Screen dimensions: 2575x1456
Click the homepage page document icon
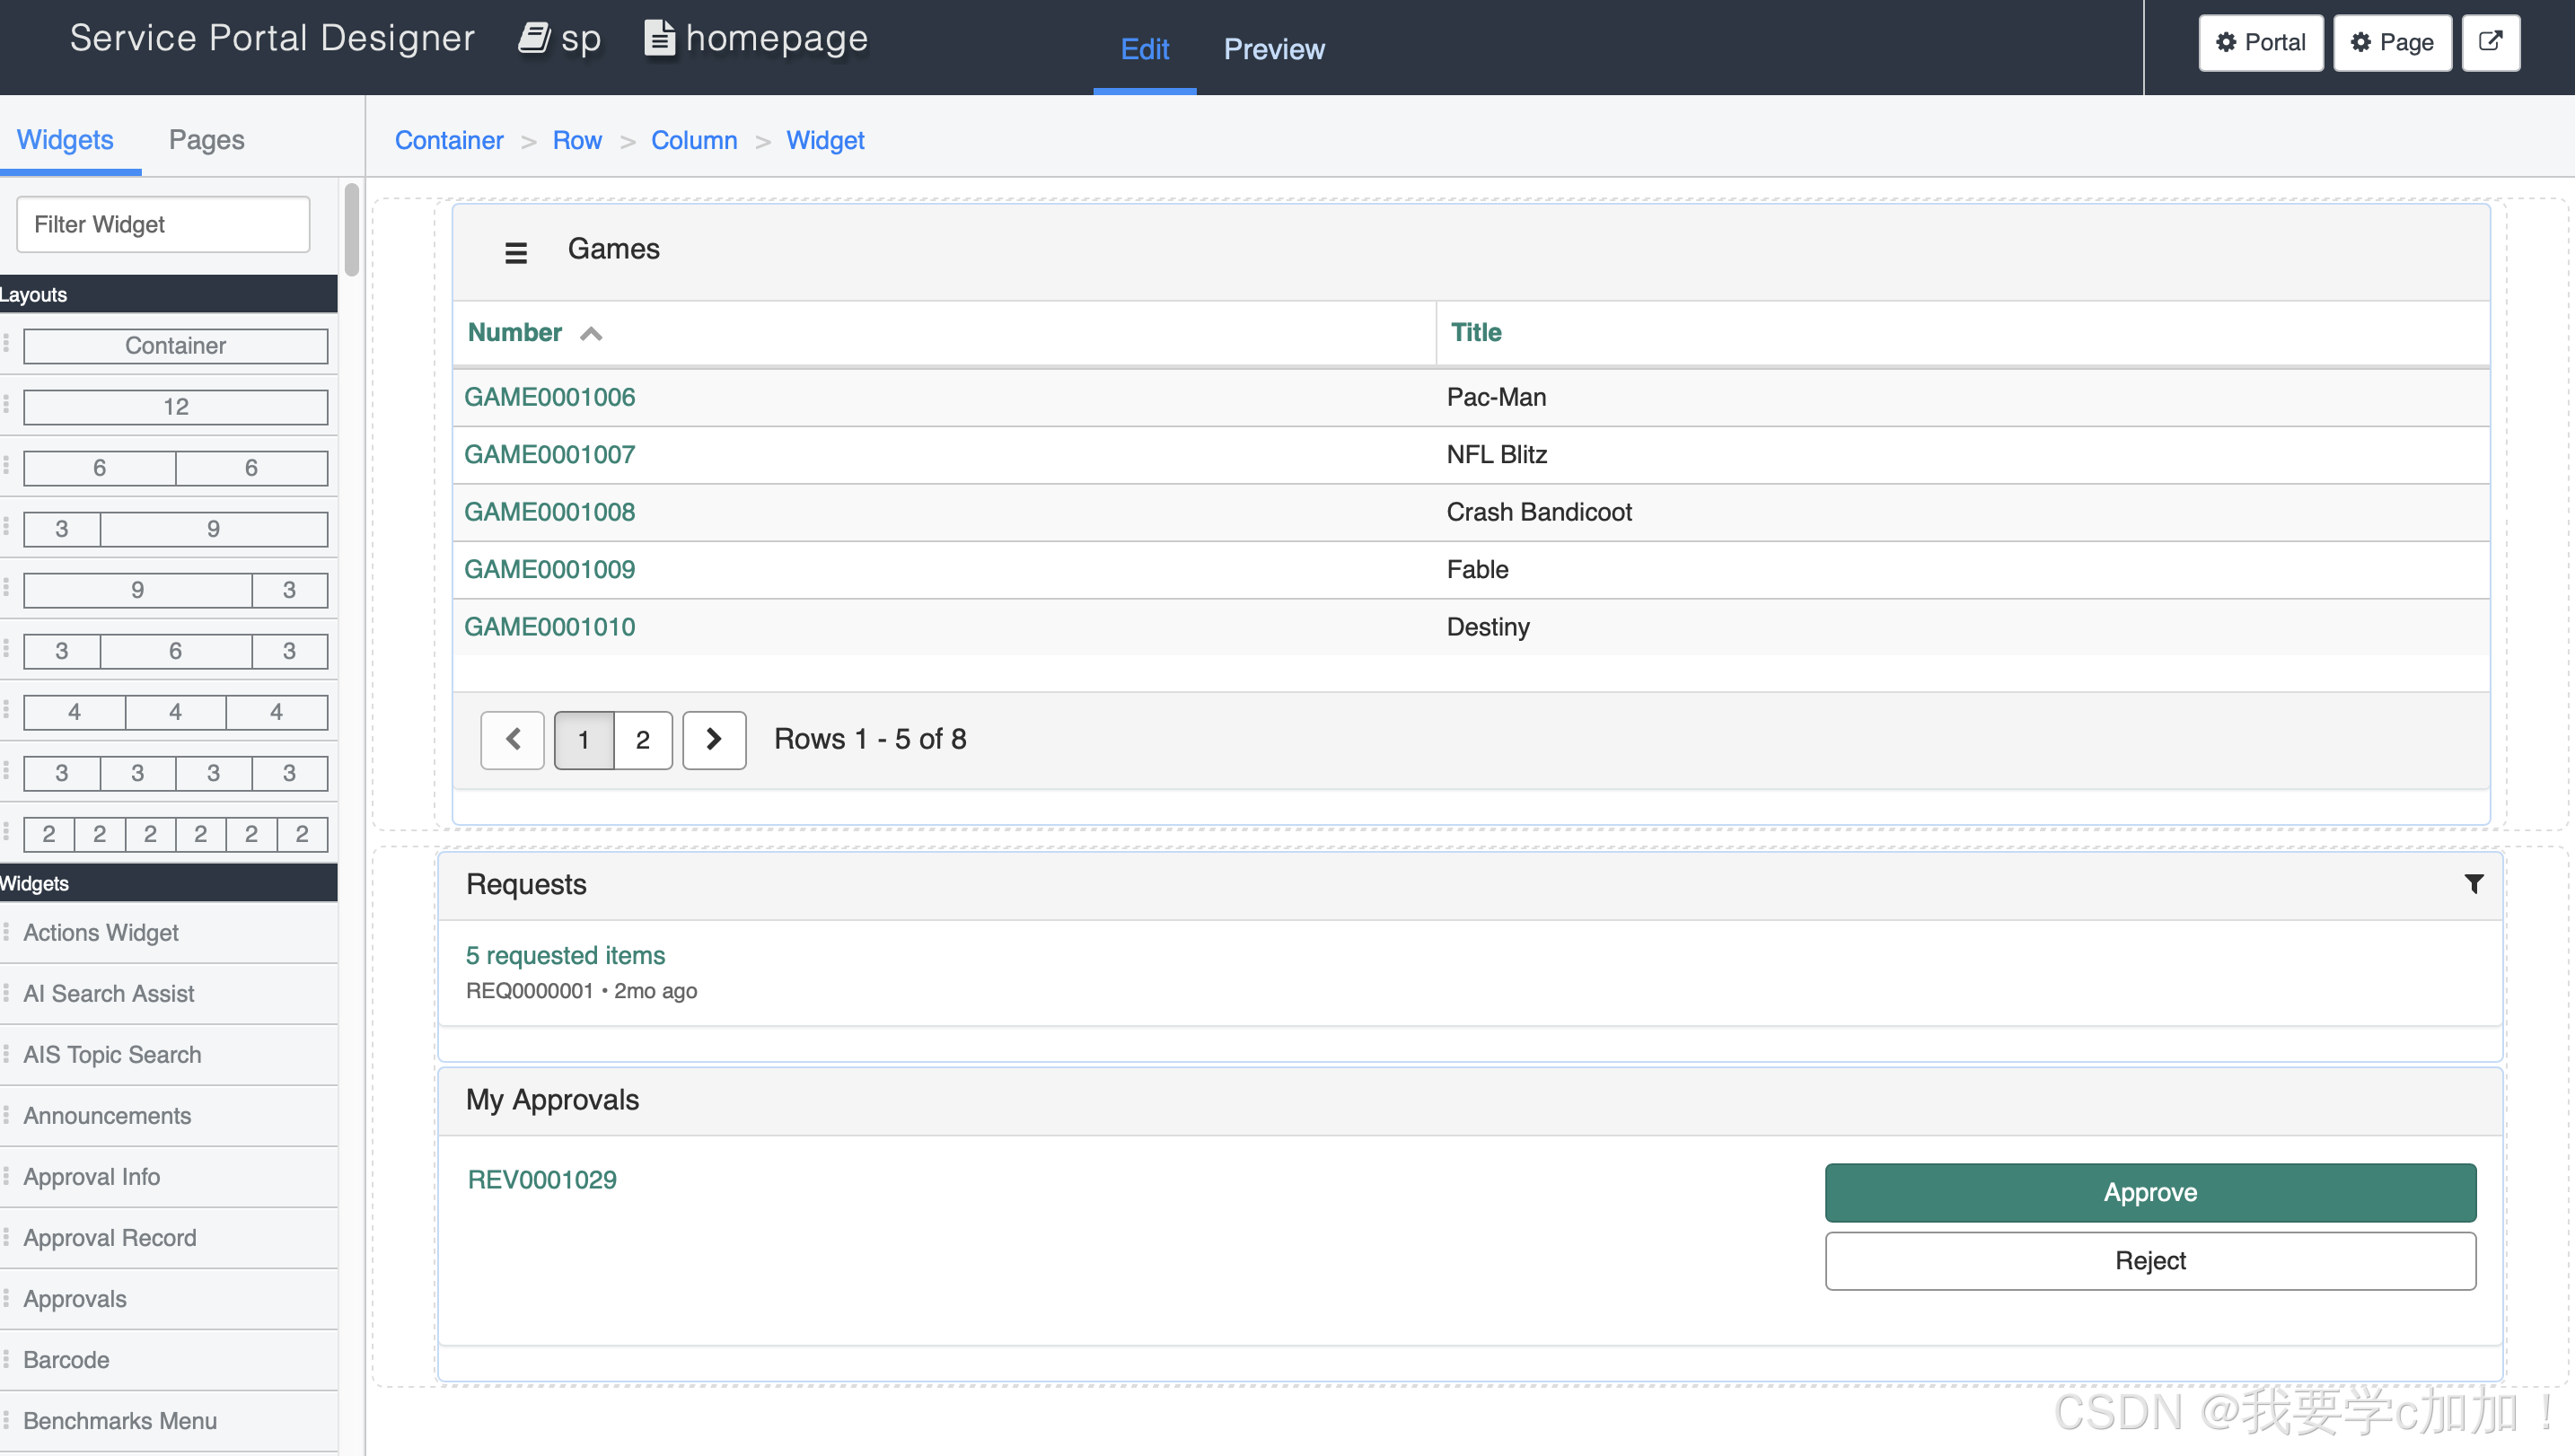[659, 39]
